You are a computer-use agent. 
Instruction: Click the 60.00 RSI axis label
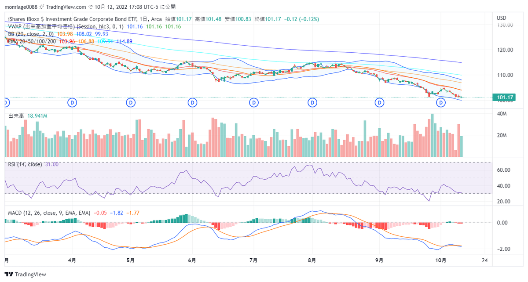click(504, 170)
